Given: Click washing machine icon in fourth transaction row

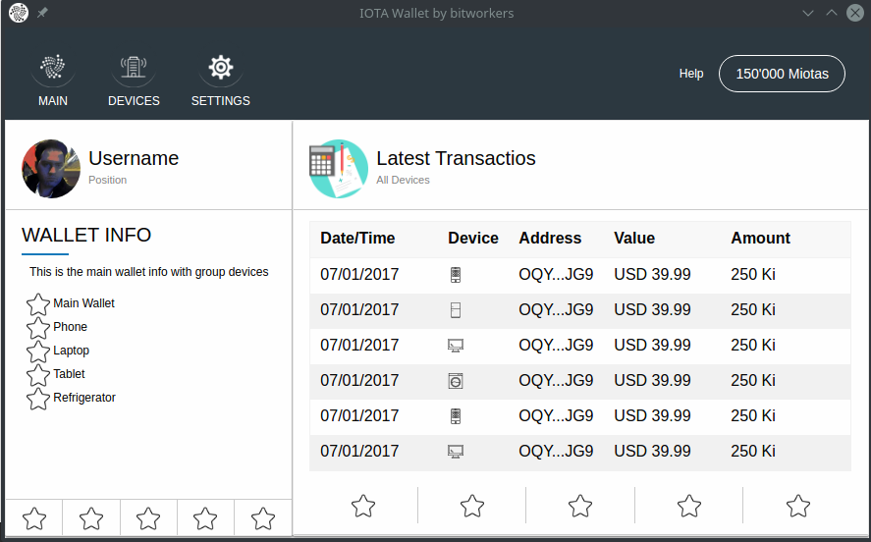Looking at the screenshot, I should [456, 381].
